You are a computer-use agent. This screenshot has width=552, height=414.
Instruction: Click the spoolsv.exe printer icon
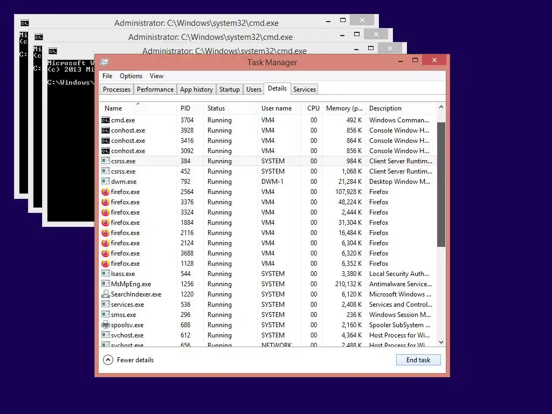click(105, 325)
